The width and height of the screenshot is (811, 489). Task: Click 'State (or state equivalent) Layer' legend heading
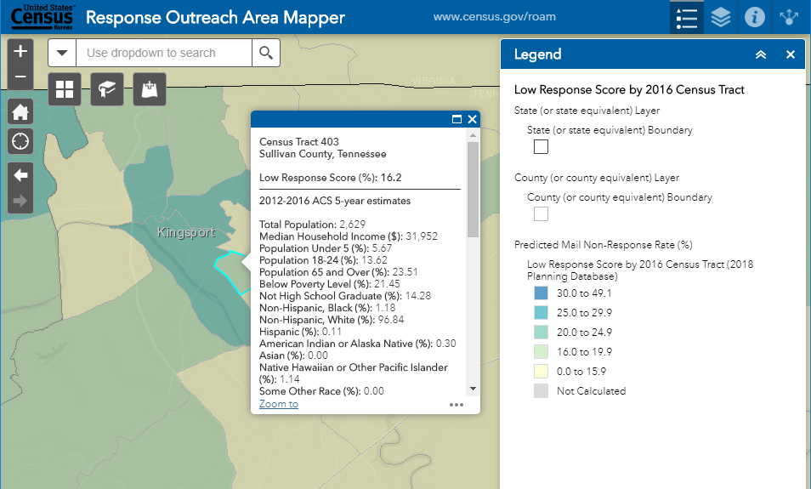587,111
